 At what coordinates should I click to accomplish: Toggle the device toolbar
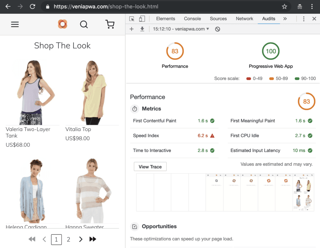[x=142, y=19]
